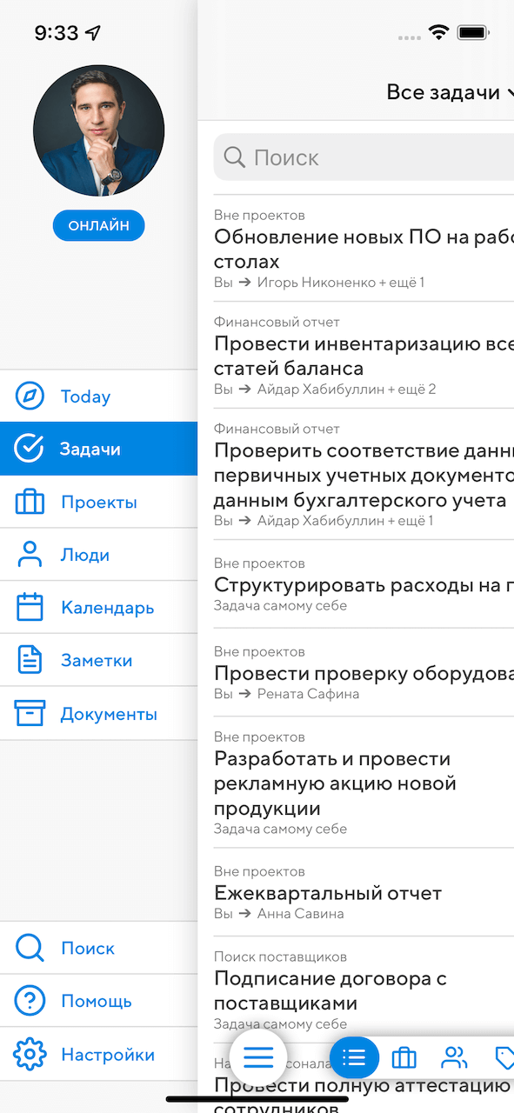Tap assignee line Рената Сафина

point(286,694)
